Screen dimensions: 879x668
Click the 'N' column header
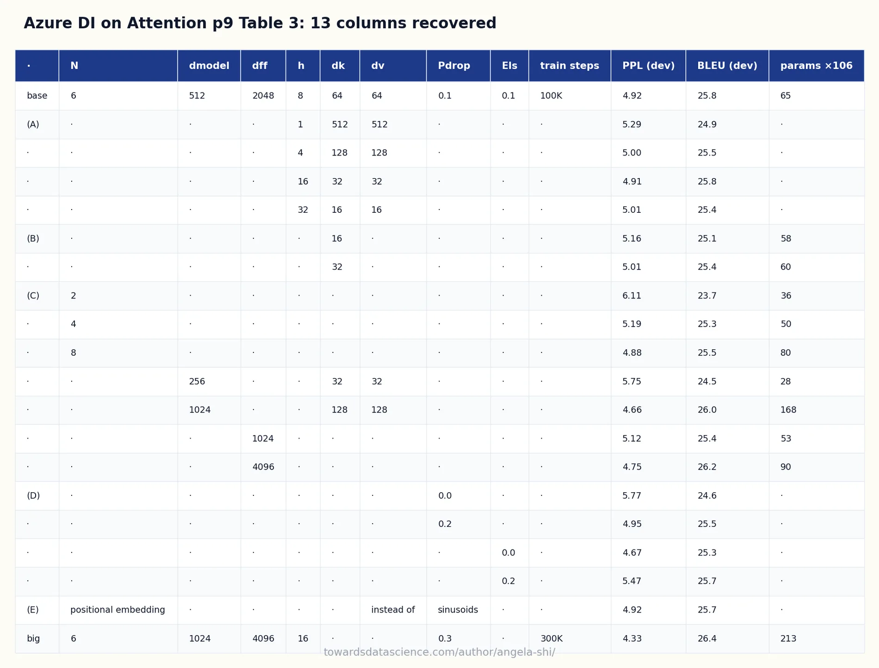coord(118,66)
